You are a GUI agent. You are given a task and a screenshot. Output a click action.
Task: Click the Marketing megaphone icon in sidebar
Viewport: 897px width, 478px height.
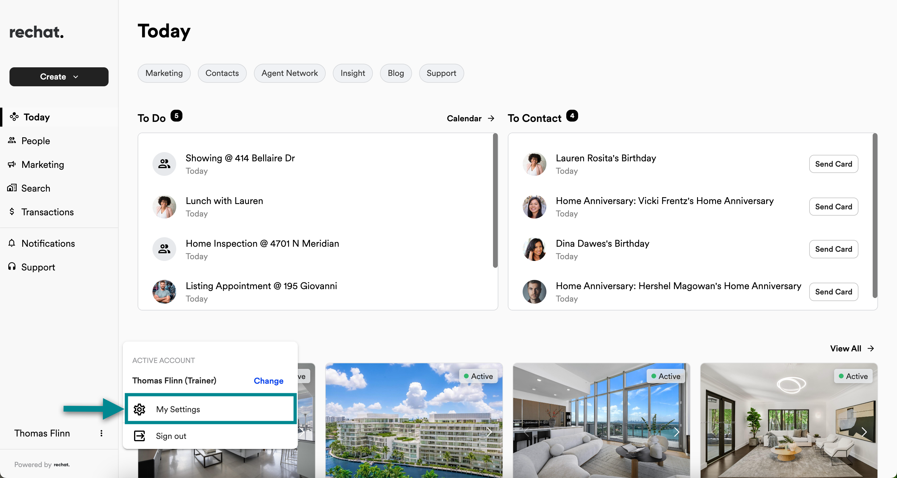point(12,164)
